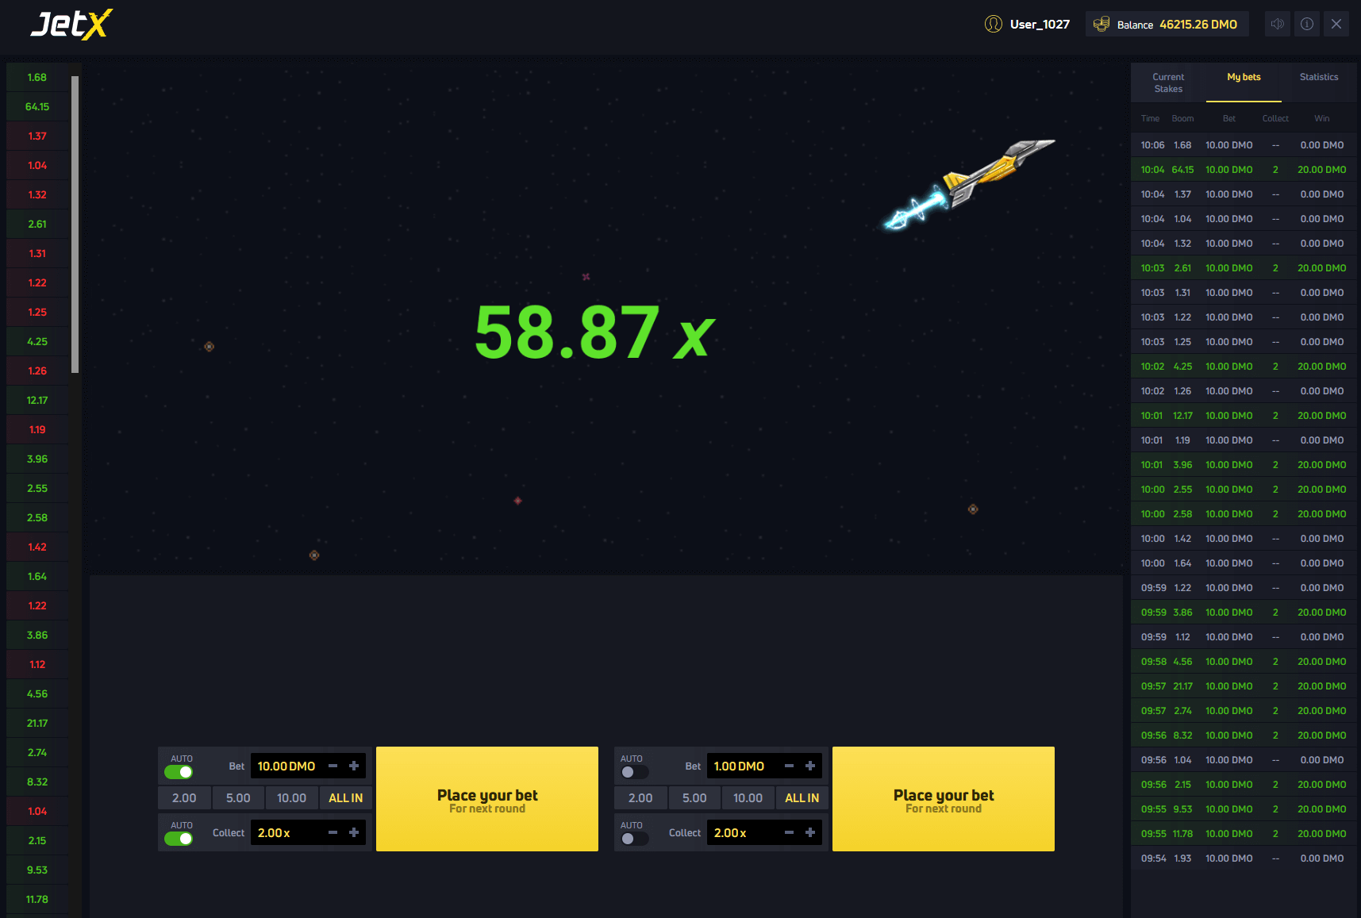Click the user profile avatar icon
1361x918 pixels.
993,24
